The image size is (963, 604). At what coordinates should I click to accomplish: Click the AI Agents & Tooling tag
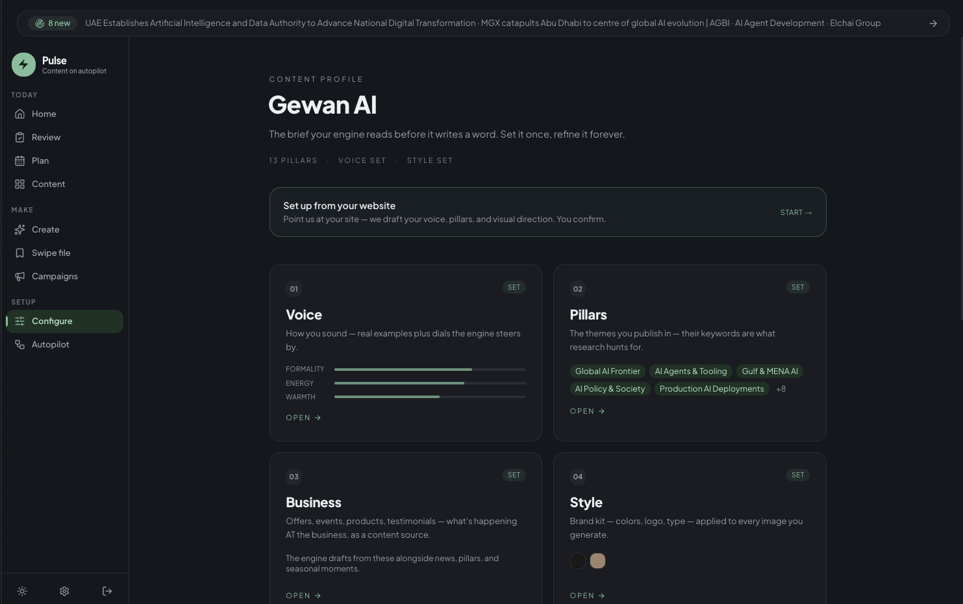[691, 371]
